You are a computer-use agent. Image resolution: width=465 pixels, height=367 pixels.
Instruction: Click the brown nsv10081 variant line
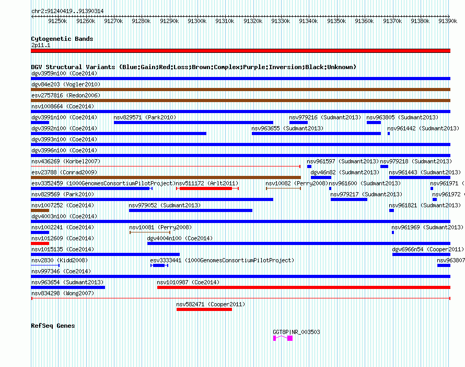(150, 232)
